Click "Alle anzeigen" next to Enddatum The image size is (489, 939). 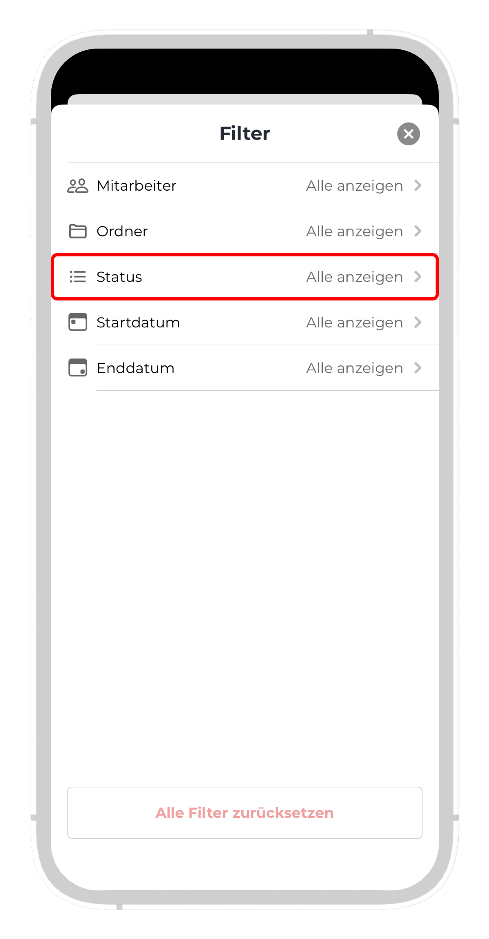[x=355, y=368]
